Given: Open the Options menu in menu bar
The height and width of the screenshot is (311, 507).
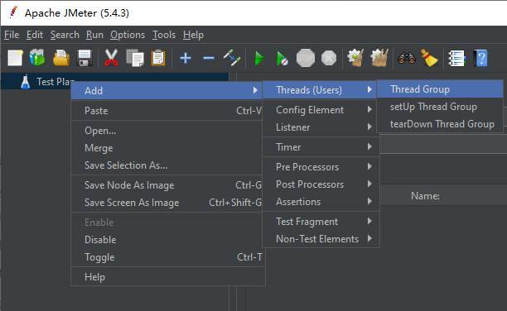Looking at the screenshot, I should 128,35.
